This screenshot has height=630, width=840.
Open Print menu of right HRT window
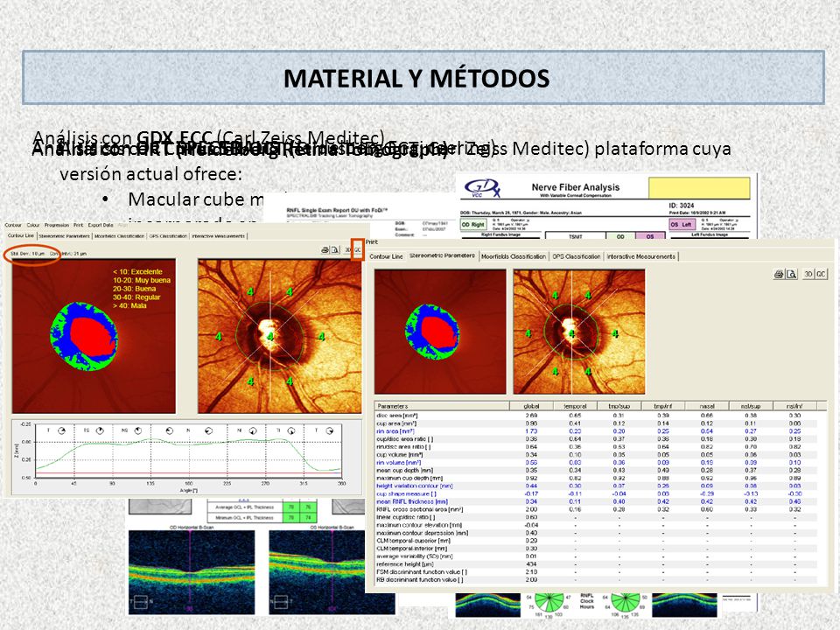click(372, 242)
